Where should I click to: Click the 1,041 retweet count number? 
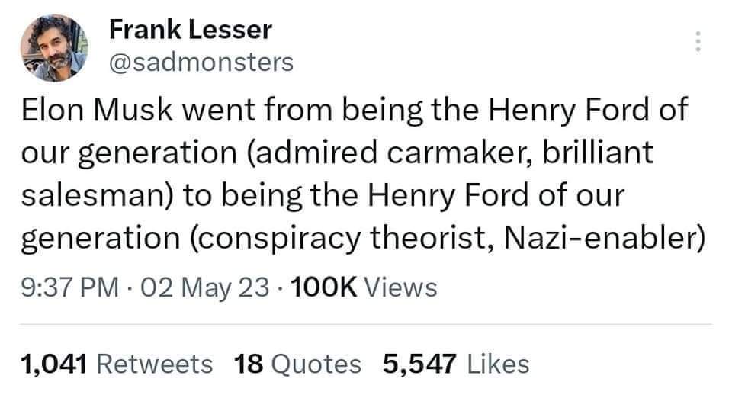coord(56,364)
